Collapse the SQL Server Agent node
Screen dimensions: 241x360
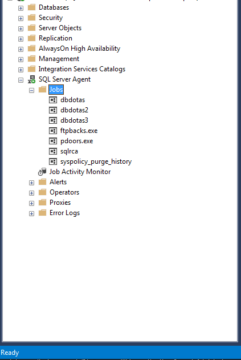tap(21, 80)
